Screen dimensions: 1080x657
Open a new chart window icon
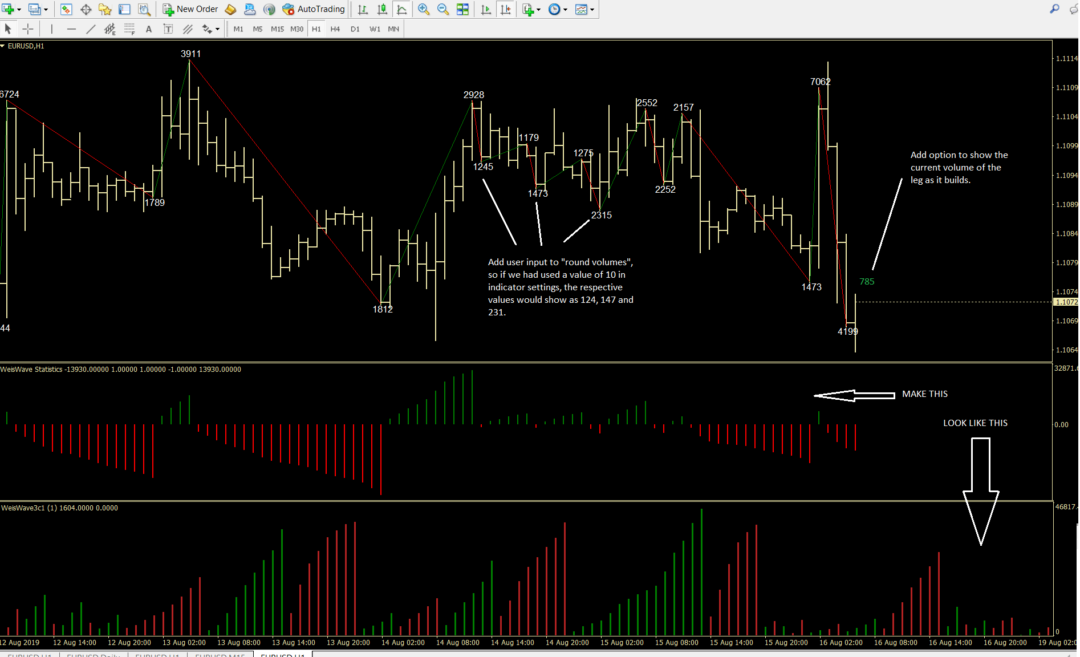click(x=7, y=9)
